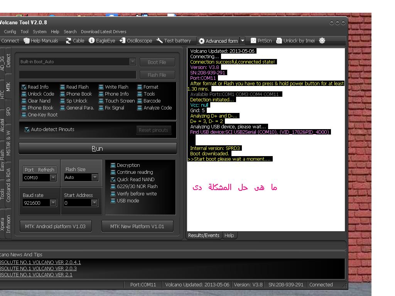Tick the One-Key Root checkbox
395x296 pixels.
pyautogui.click(x=24, y=115)
